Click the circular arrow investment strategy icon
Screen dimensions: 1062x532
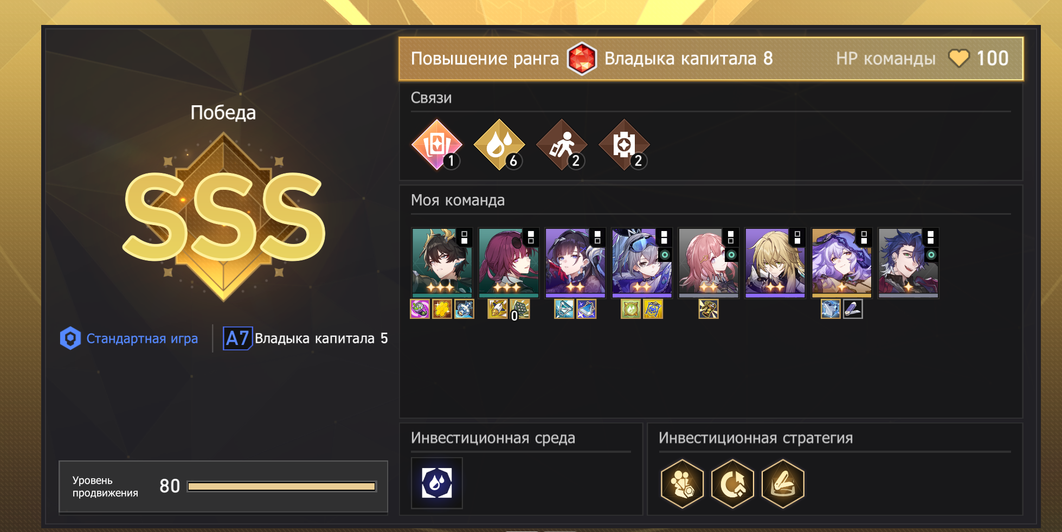[732, 484]
